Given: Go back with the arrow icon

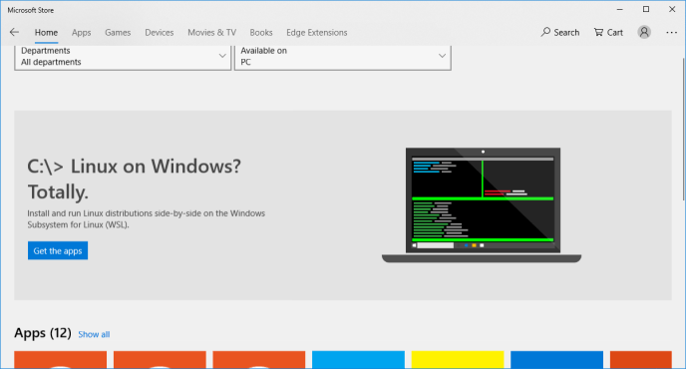Looking at the screenshot, I should pos(14,32).
